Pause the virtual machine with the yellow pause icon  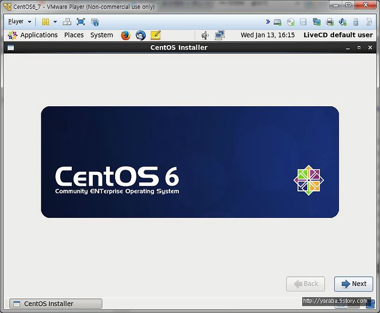45,22
